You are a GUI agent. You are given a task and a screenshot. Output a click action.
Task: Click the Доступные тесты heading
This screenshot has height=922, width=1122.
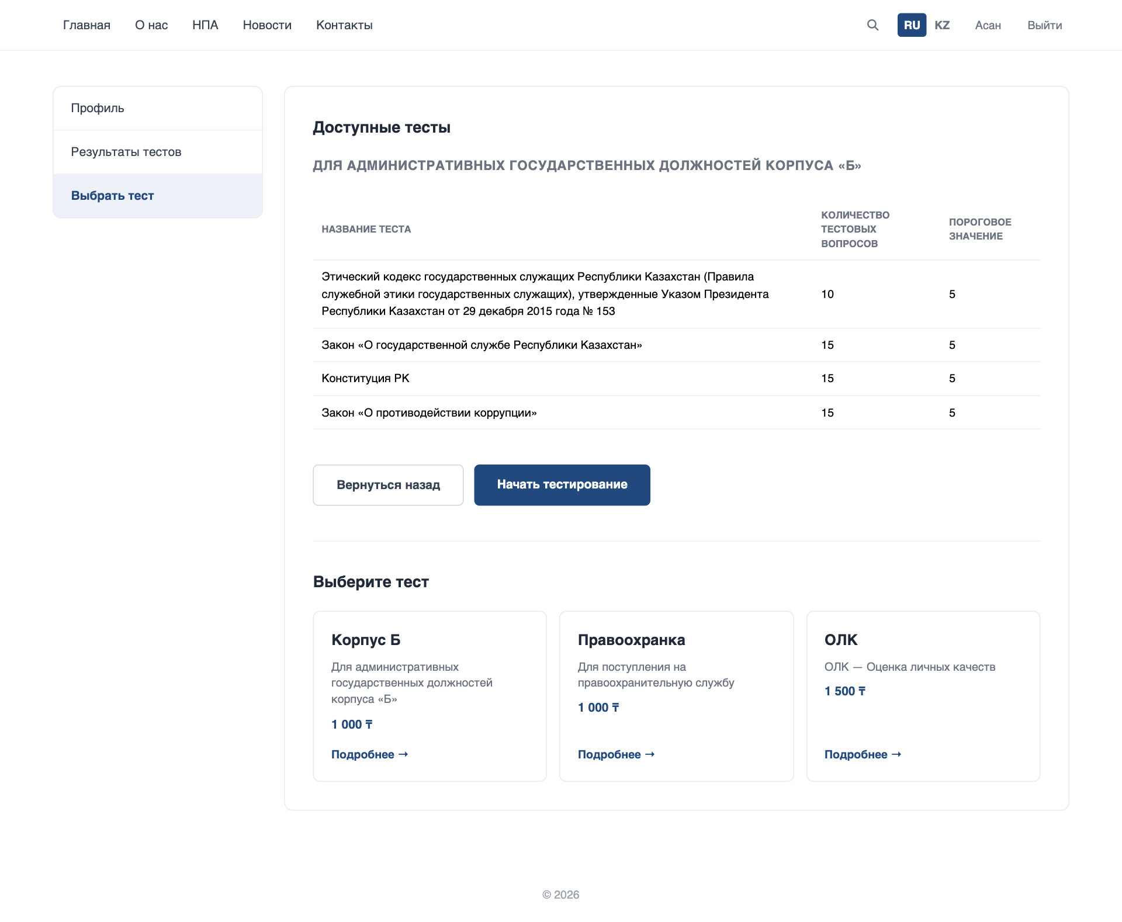(x=382, y=127)
